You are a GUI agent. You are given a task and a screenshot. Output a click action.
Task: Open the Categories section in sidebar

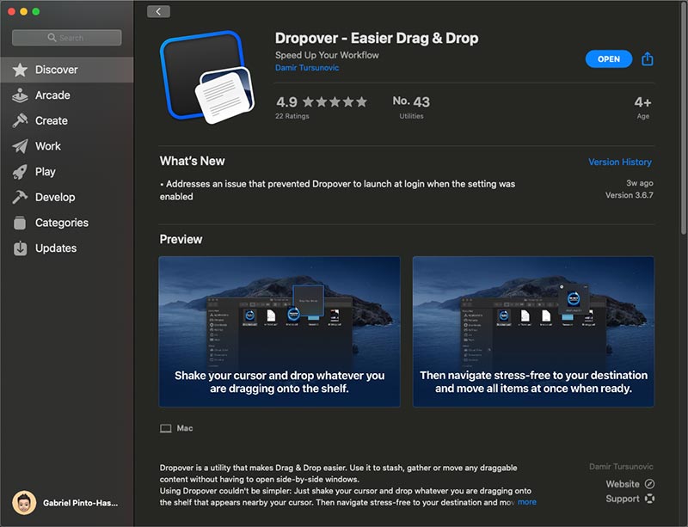61,223
